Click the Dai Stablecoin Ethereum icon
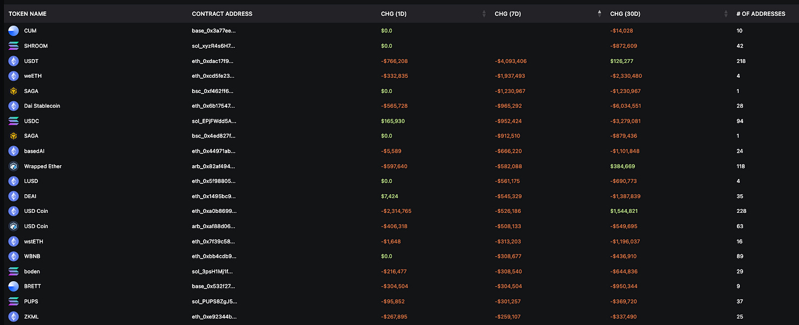 13,106
